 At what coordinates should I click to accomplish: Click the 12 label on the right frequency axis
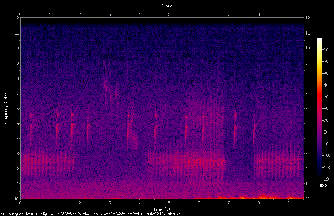(307, 18)
